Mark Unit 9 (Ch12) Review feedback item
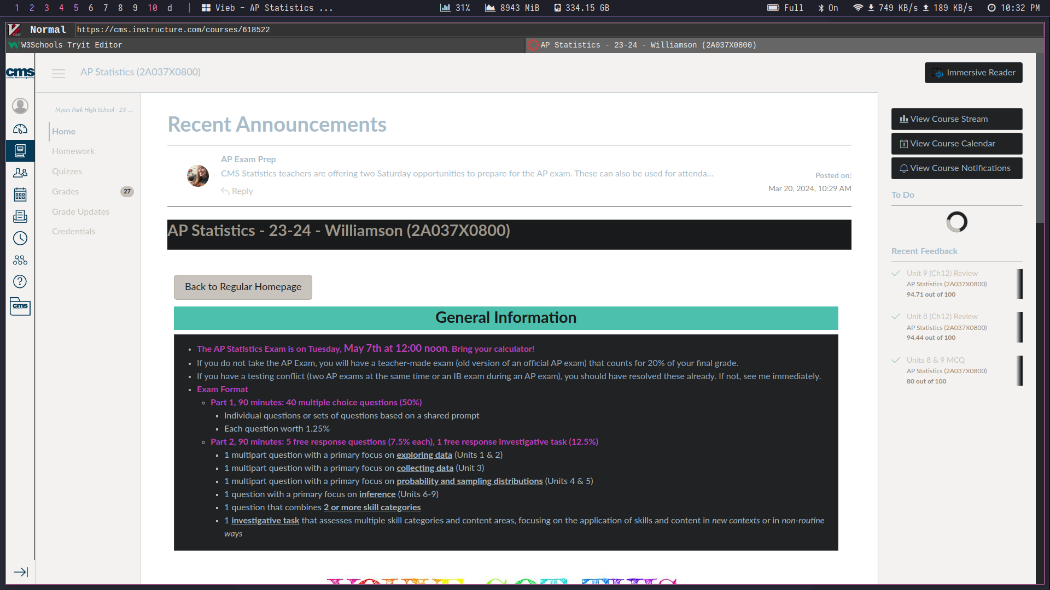 click(896, 273)
